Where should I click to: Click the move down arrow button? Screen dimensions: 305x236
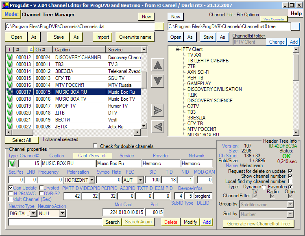coord(158,80)
